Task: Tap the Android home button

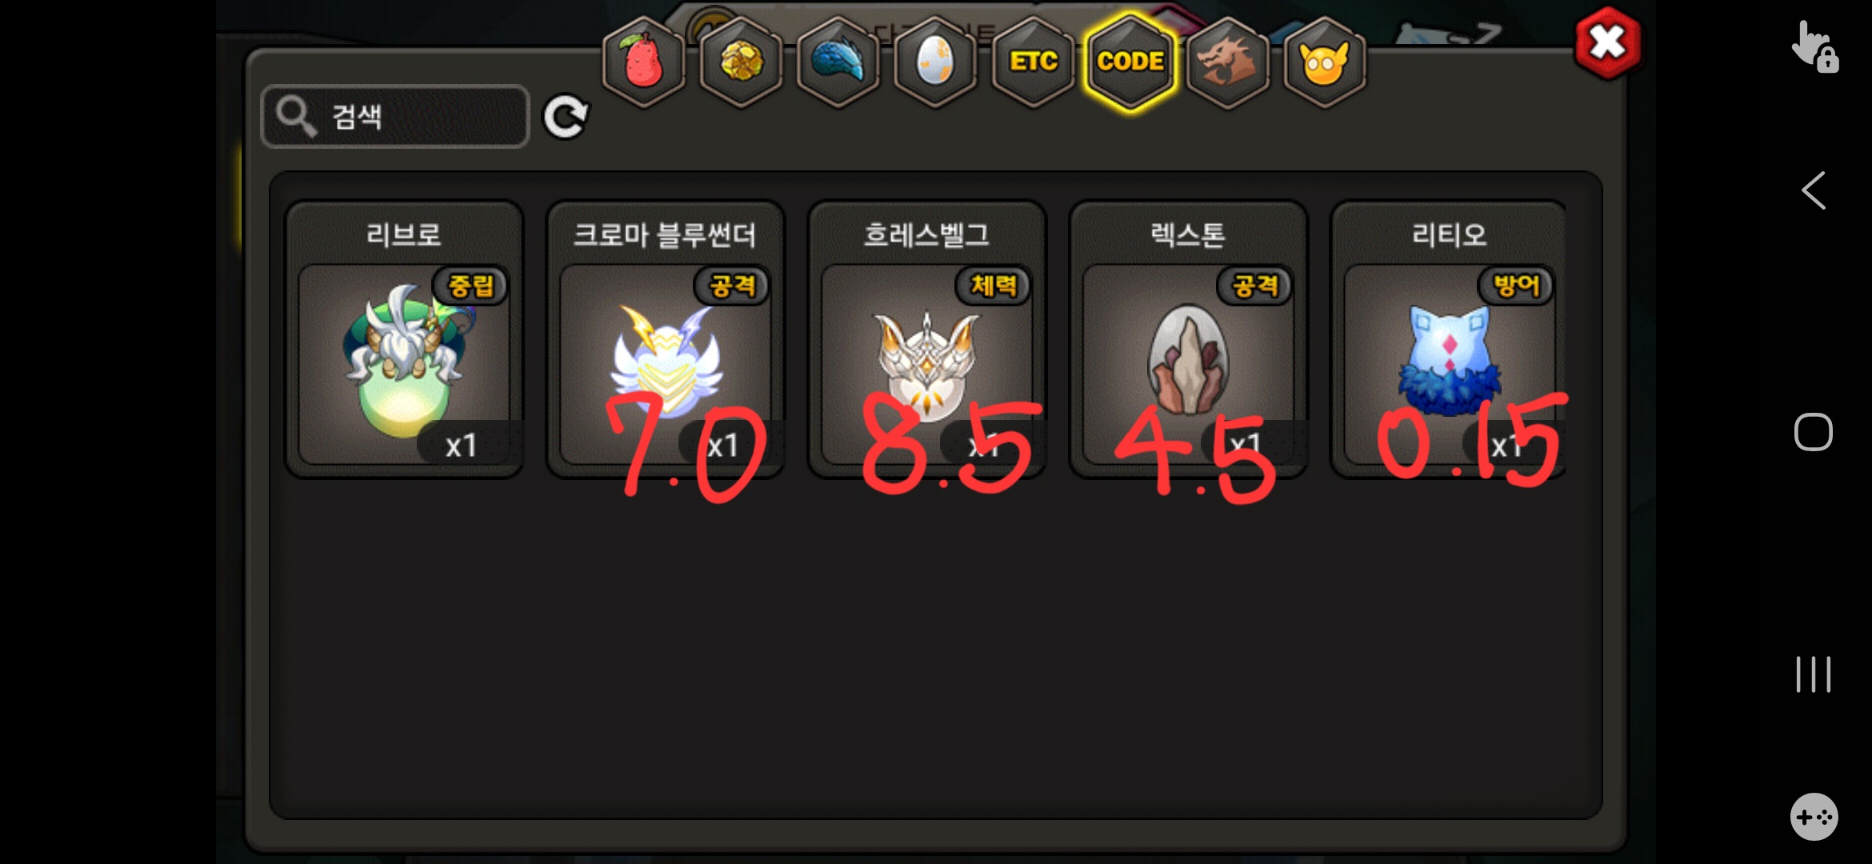Action: 1813,433
